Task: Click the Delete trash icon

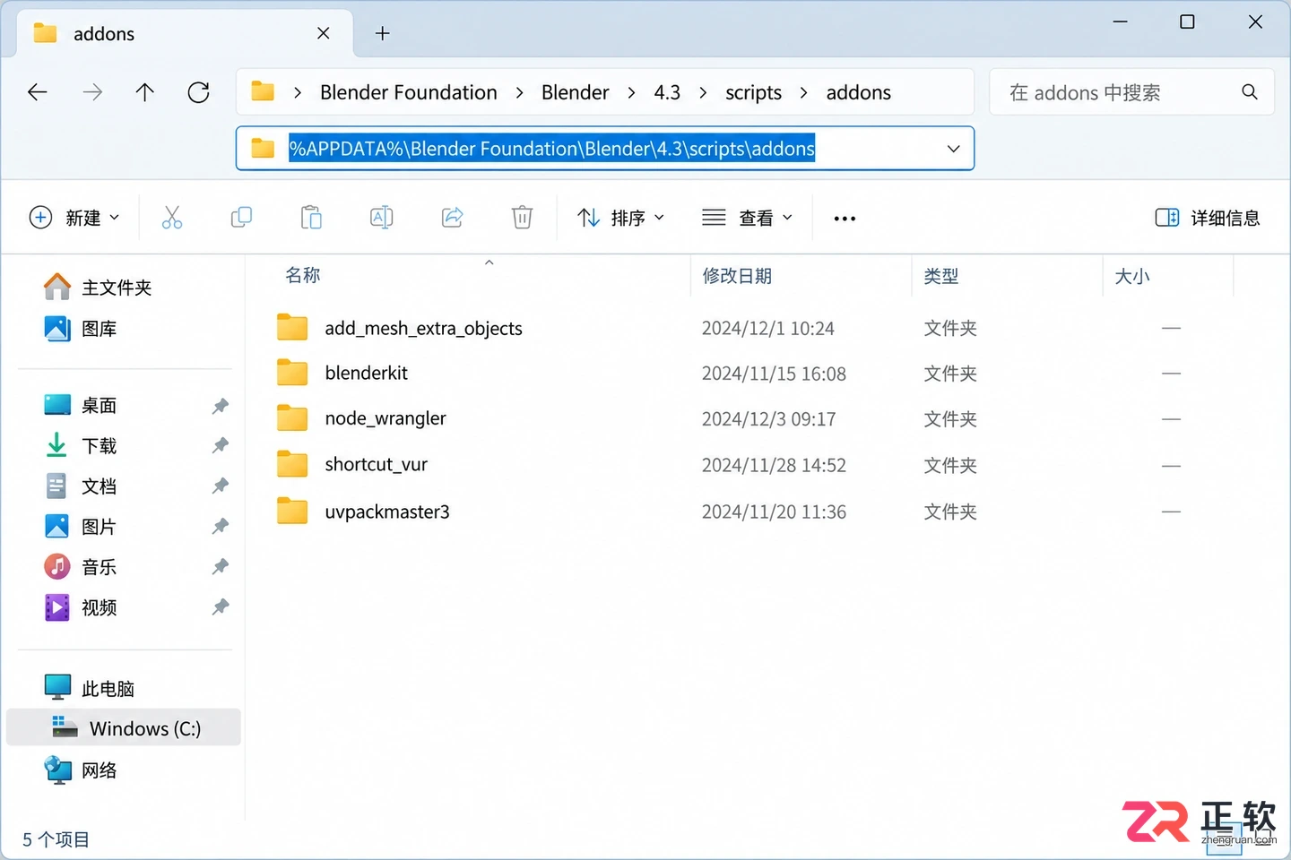Action: 522,218
